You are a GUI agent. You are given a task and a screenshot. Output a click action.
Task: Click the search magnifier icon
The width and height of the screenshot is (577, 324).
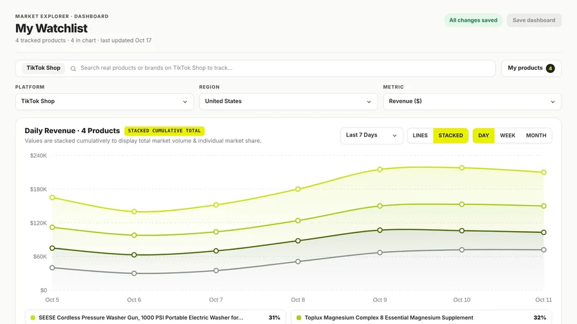73,69
